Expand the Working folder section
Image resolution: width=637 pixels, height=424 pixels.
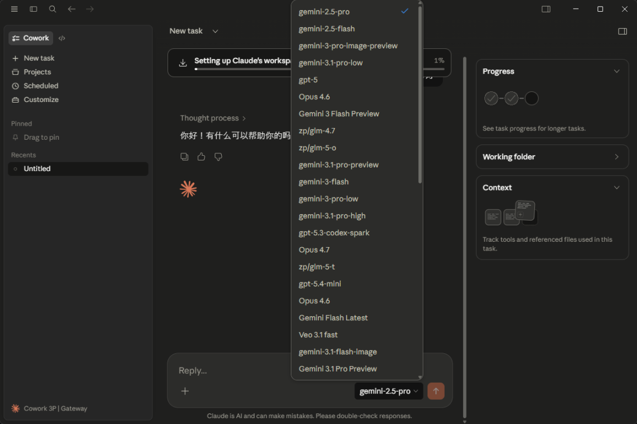tap(616, 157)
